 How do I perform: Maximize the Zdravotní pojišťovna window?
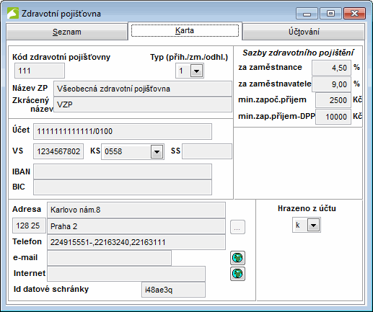[330, 13]
